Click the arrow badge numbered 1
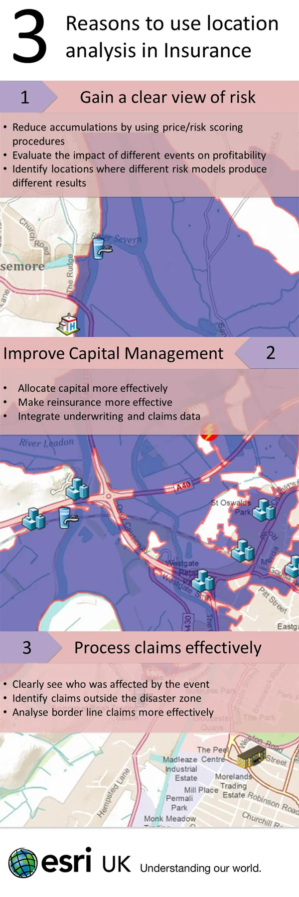Image resolution: width=299 pixels, height=897 pixels. pyautogui.click(x=28, y=97)
